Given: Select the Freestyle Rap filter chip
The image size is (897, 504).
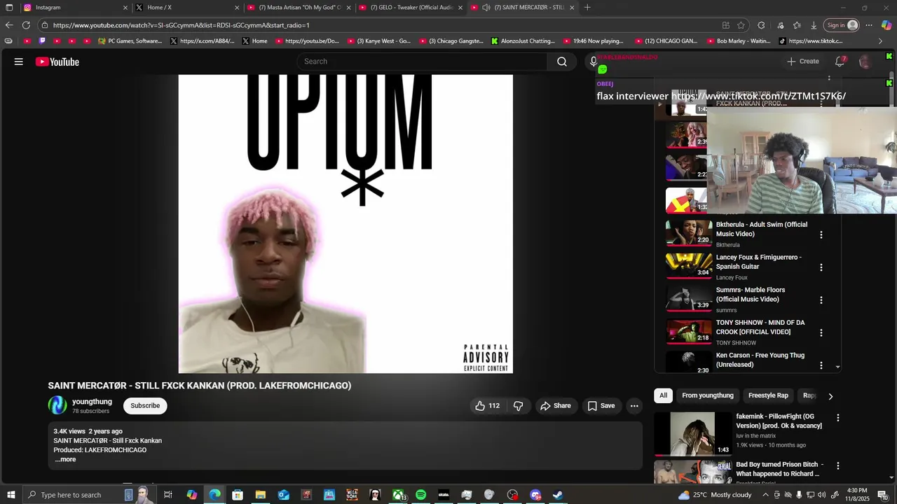Looking at the screenshot, I should coord(768,395).
